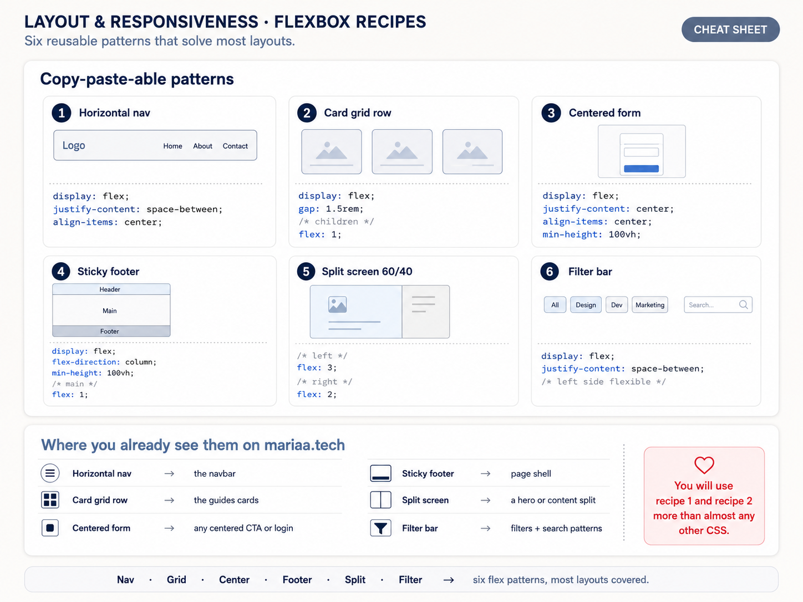Choose the Dev filter chip
803x602 pixels.
point(617,305)
